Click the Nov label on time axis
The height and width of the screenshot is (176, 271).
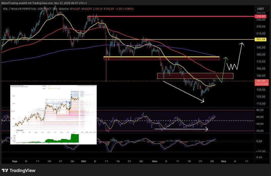155,162
